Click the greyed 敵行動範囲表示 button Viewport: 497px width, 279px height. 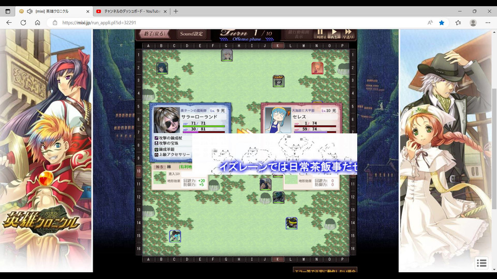pos(299,34)
